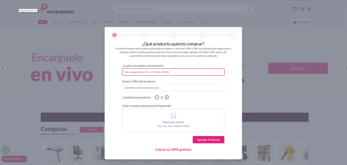Open the Colombia country selector
Image resolution: width=347 pixels, height=165 pixels.
(301, 22)
